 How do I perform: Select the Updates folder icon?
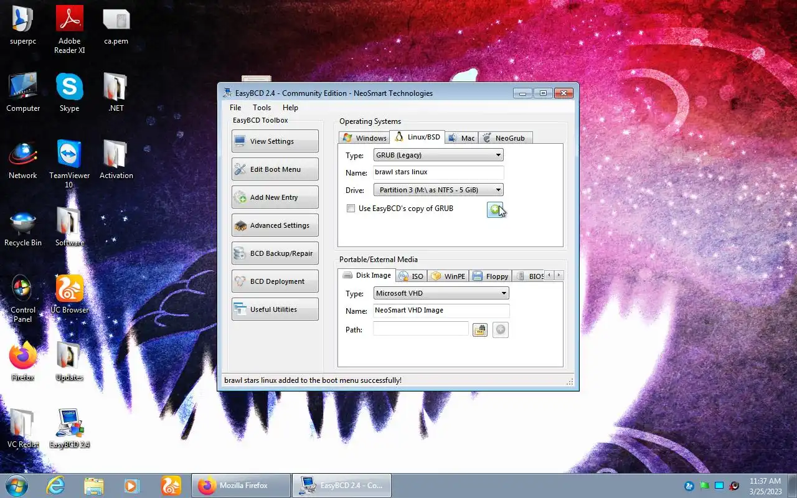[x=70, y=362]
